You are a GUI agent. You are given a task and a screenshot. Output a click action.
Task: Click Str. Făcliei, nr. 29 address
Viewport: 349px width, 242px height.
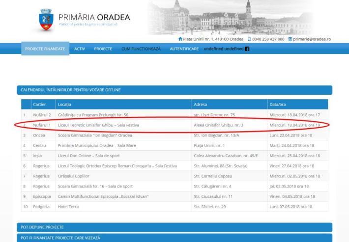click(210, 207)
